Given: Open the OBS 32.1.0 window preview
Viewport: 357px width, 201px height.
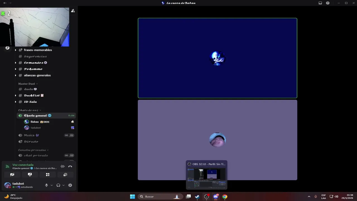Looking at the screenshot, I should coord(207,175).
